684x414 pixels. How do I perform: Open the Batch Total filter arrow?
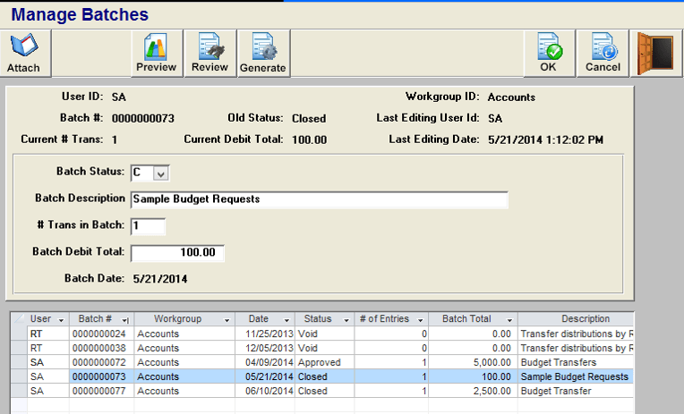tap(509, 320)
